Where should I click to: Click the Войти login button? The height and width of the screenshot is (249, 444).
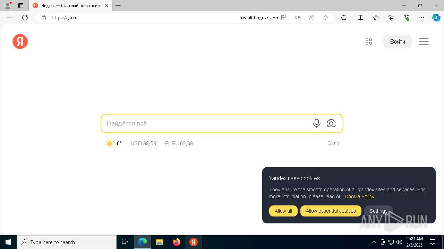[398, 41]
